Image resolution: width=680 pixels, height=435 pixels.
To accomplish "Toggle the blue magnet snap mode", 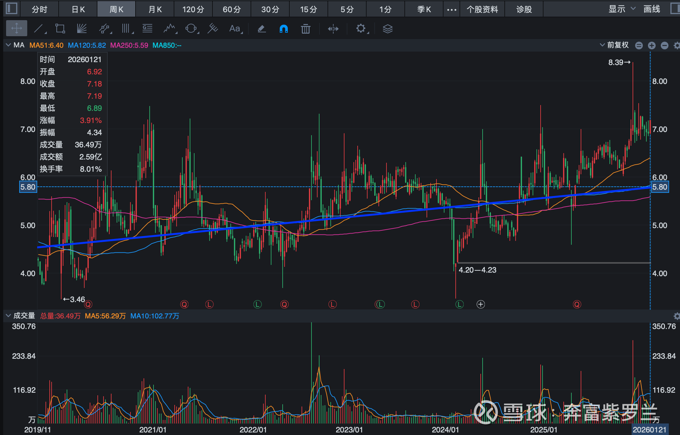I will click(x=283, y=29).
